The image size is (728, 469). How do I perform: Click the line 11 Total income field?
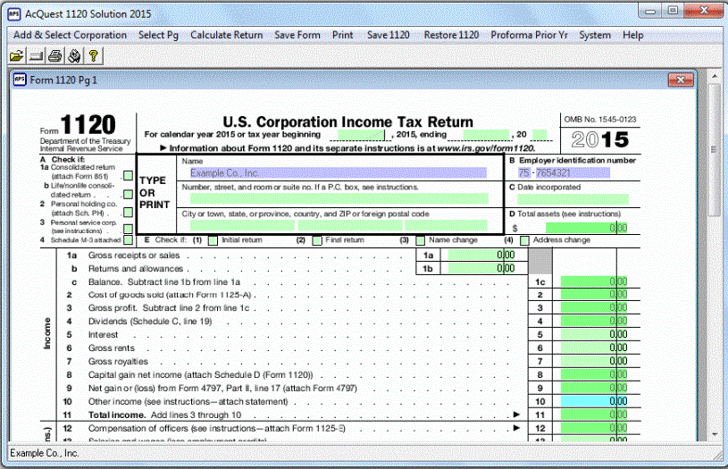click(x=594, y=415)
